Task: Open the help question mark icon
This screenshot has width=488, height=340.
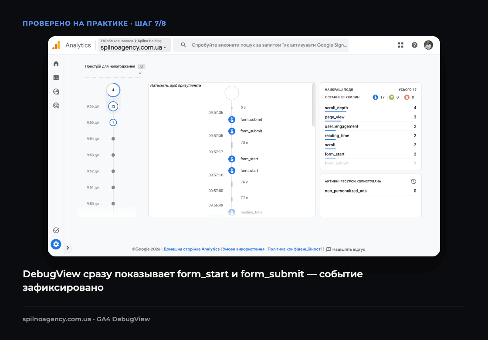Action: [x=414, y=45]
